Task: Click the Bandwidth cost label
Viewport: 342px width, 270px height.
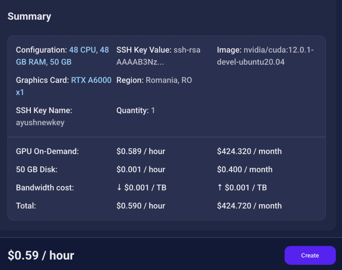Action: point(45,187)
